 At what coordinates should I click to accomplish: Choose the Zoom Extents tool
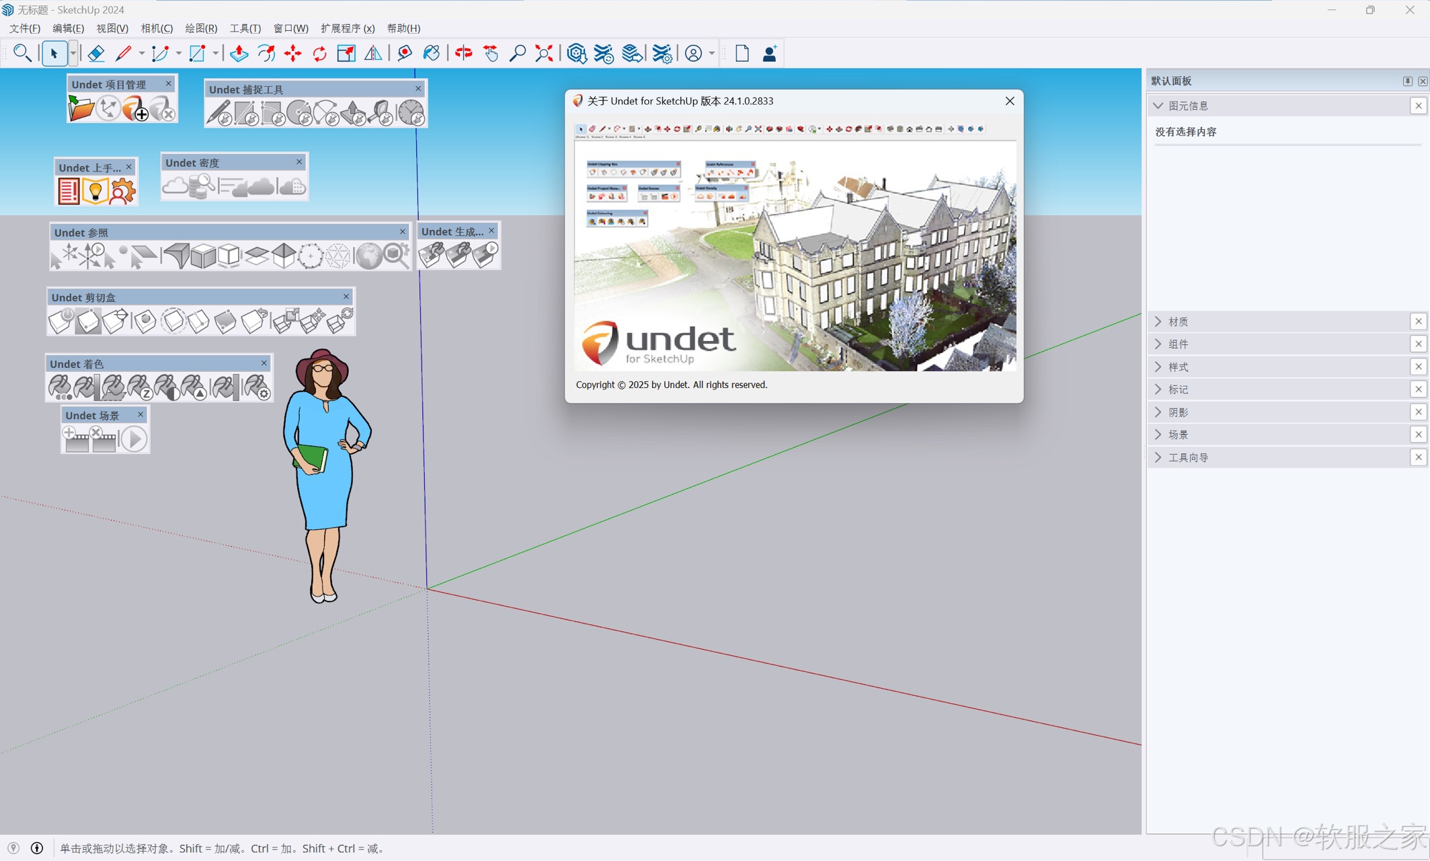(x=544, y=53)
